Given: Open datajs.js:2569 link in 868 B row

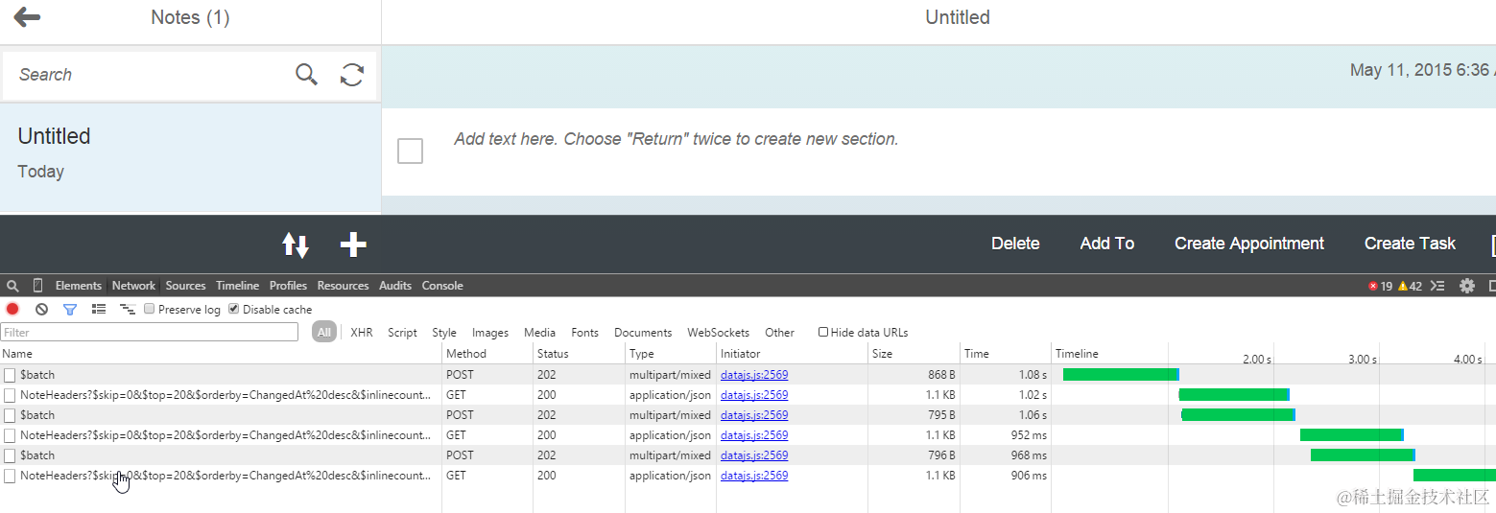Looking at the screenshot, I should 754,375.
